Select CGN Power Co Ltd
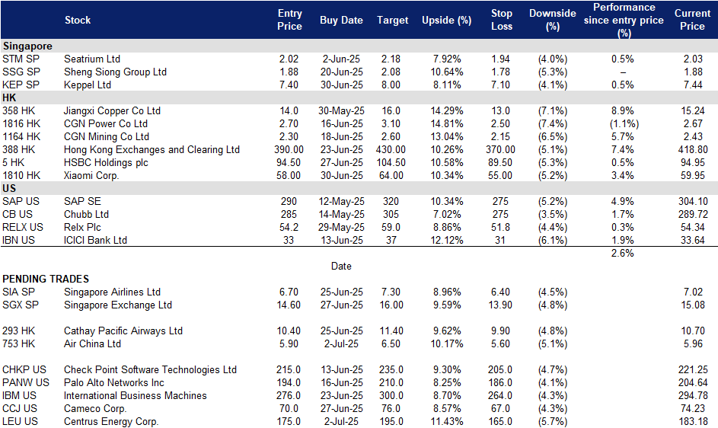Viewport: 718px width, 428px height. (106, 123)
